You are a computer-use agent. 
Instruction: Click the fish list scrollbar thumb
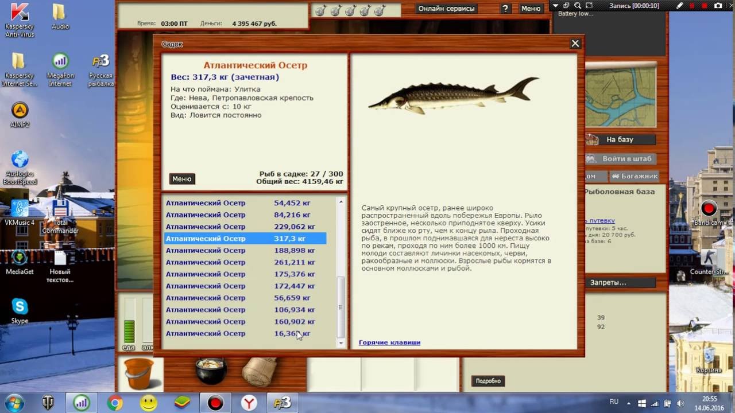coord(341,306)
